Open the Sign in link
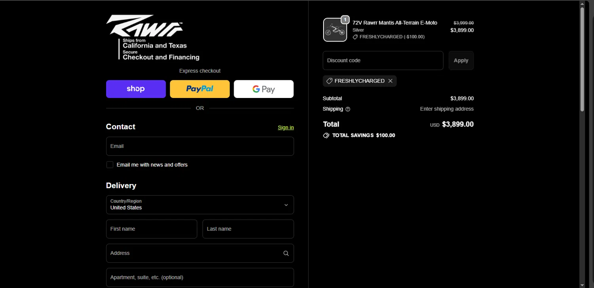Image resolution: width=594 pixels, height=288 pixels. point(286,127)
